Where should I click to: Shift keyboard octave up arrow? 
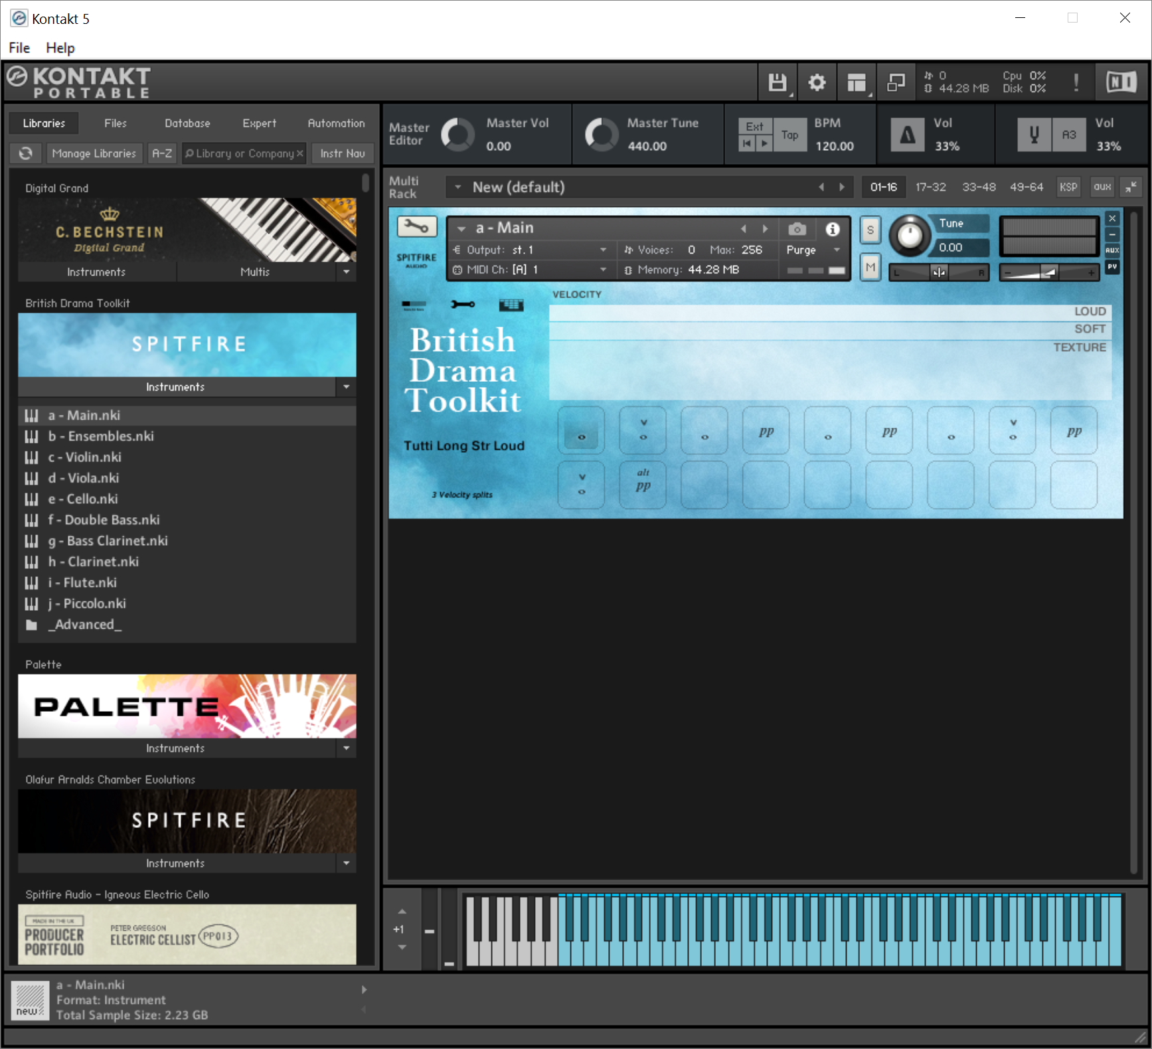pos(402,912)
